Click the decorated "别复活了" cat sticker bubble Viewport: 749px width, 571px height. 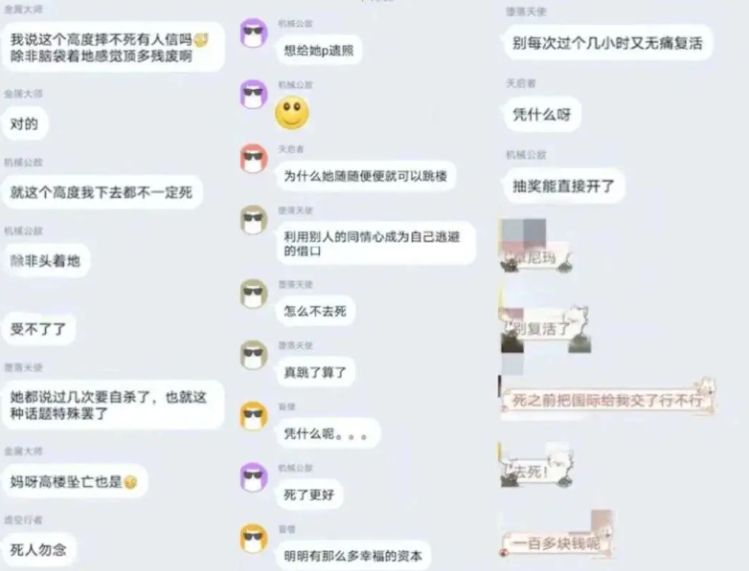545,328
